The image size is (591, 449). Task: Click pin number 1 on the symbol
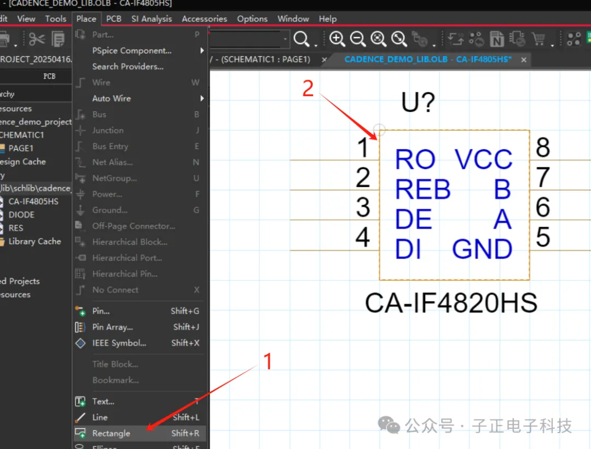[363, 147]
